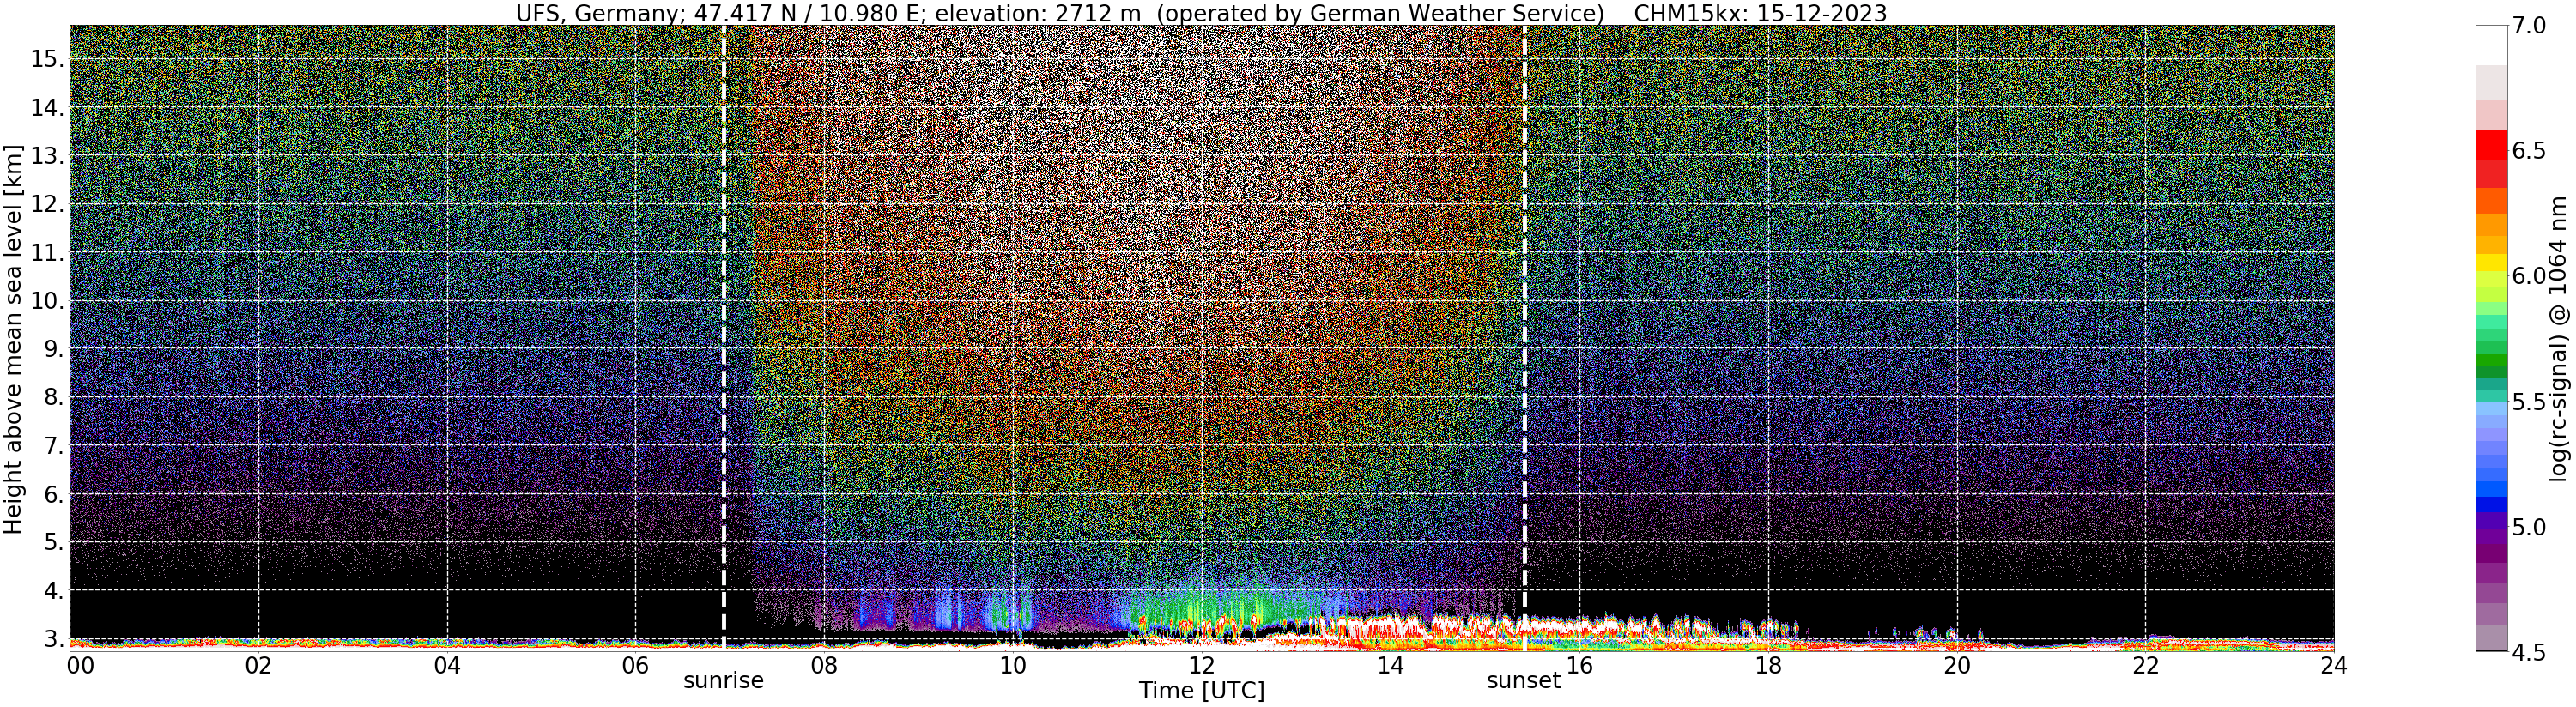The image size is (2576, 707).
Task: Click the x-axis tick label '04'
Action: click(447, 665)
